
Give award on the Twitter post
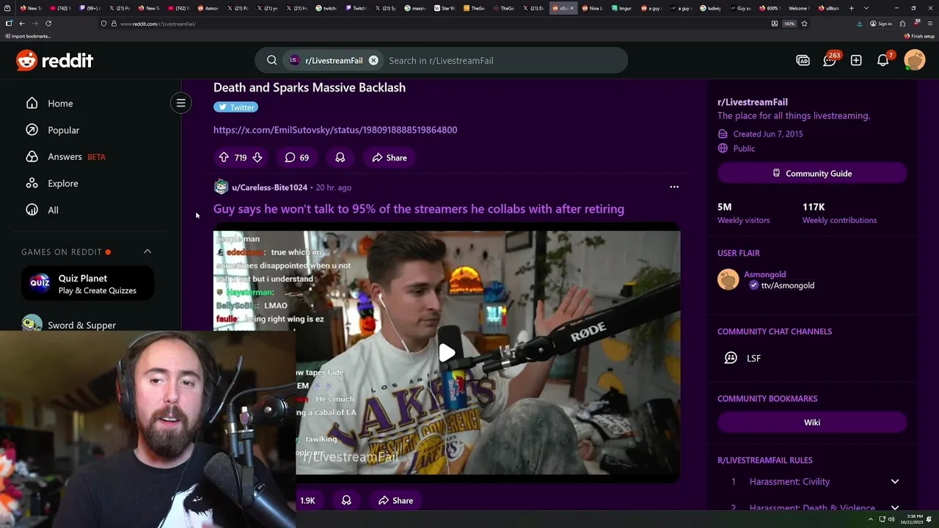click(x=340, y=158)
